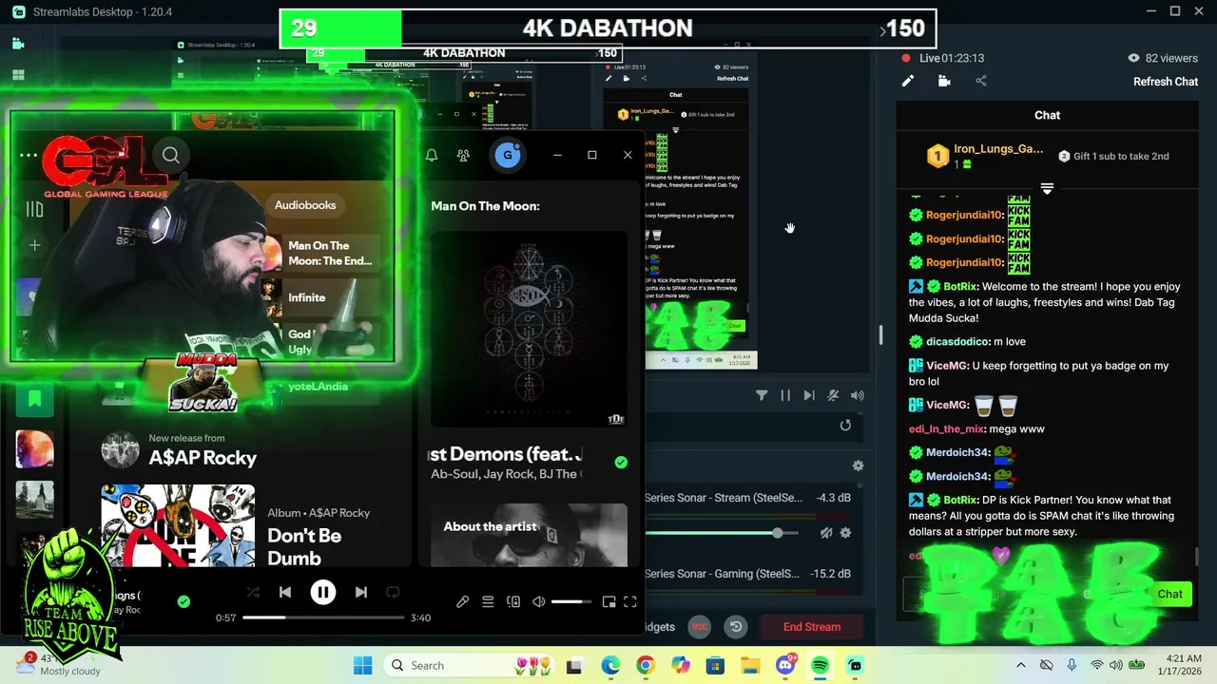Open the Spotify profile G avatar menu
Image resolution: width=1217 pixels, height=684 pixels.
click(508, 155)
